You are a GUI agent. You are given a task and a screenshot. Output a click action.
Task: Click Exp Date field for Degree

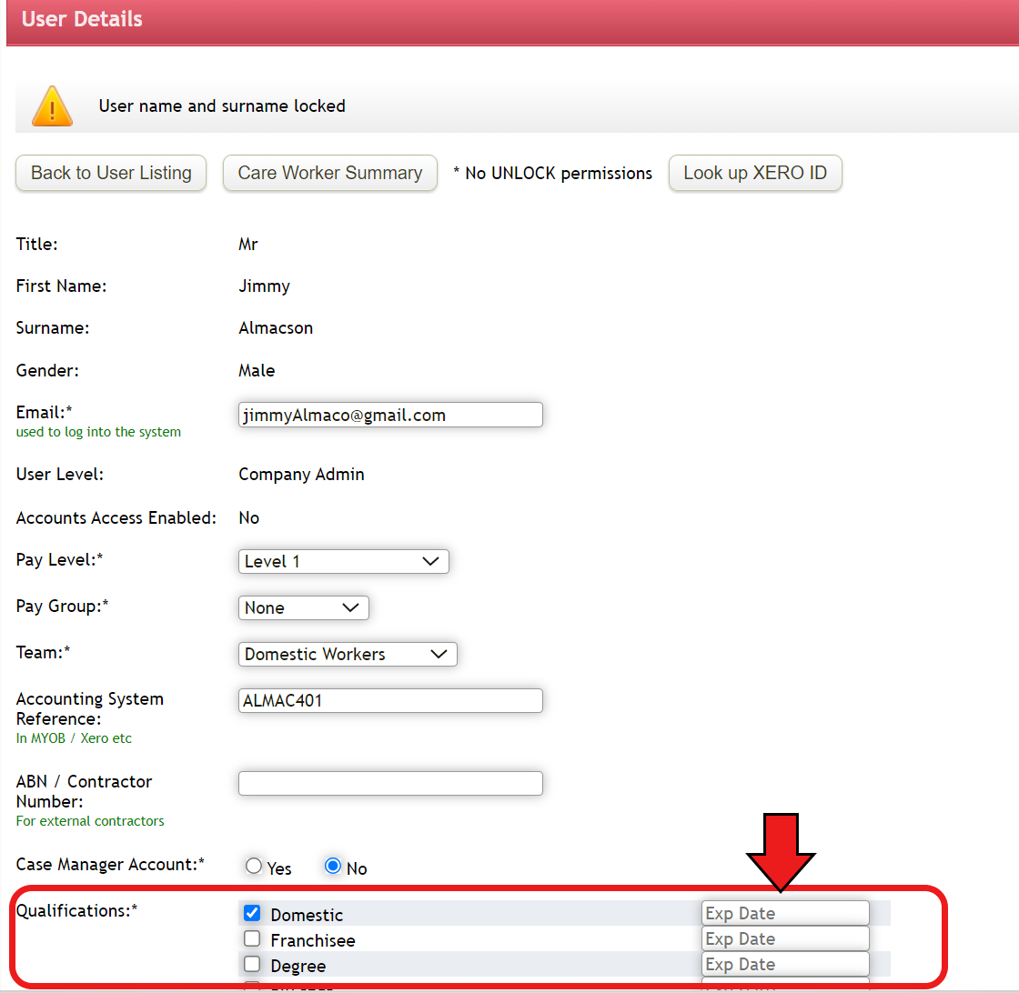[x=785, y=964]
